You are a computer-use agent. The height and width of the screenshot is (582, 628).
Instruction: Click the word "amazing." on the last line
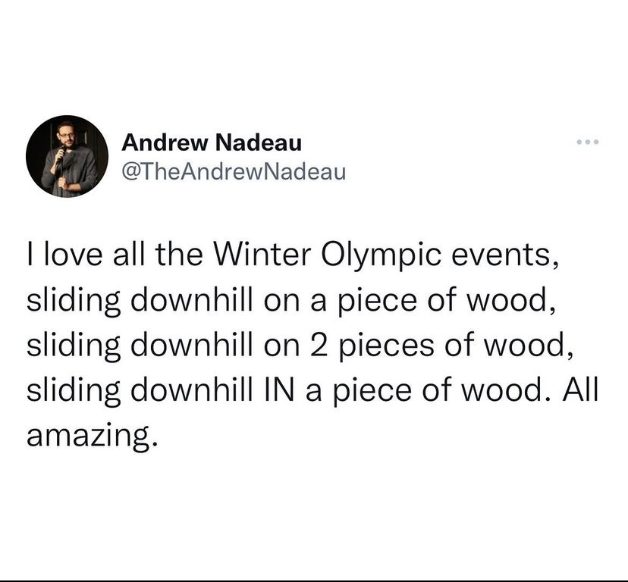click(90, 436)
